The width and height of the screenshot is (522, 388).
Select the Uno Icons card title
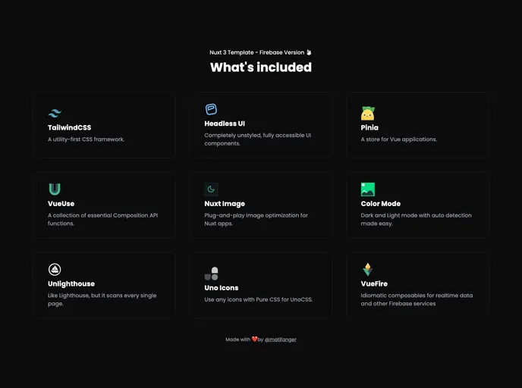222,288
